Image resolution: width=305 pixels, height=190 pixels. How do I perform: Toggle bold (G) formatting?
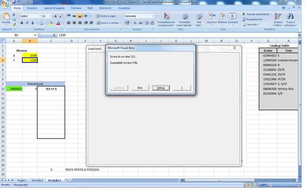(x=22, y=23)
